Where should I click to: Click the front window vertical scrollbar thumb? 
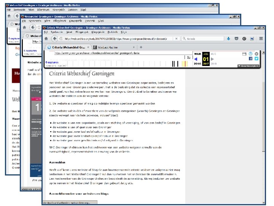click(x=263, y=116)
